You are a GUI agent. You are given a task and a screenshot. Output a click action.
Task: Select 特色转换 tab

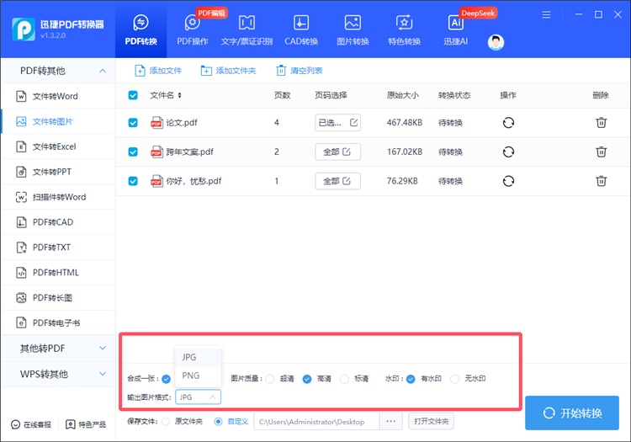(404, 30)
